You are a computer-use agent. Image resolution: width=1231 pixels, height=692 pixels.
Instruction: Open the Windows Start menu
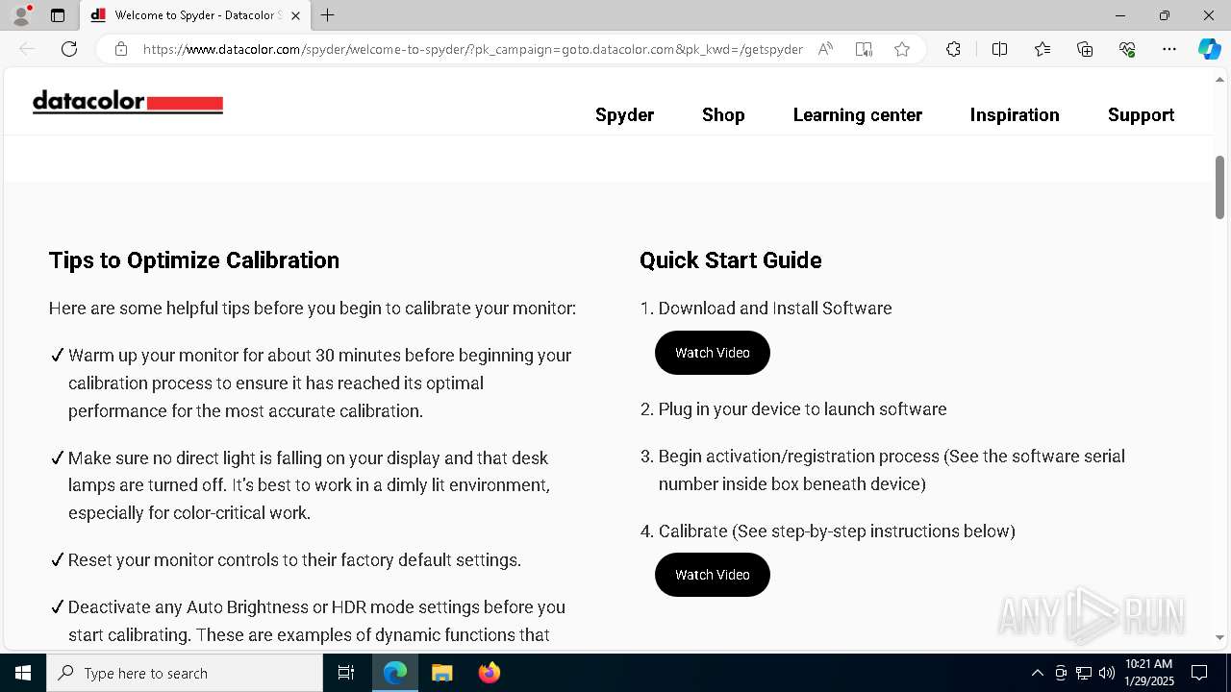(23, 673)
